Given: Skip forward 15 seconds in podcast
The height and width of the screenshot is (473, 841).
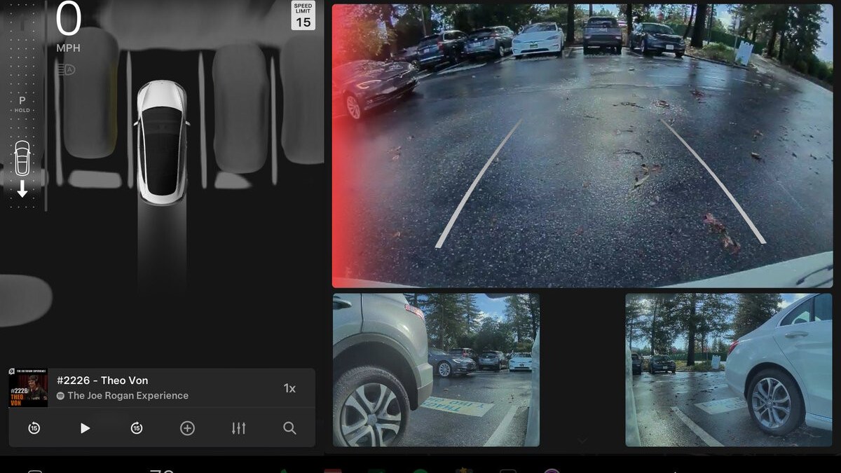Looking at the screenshot, I should (137, 428).
